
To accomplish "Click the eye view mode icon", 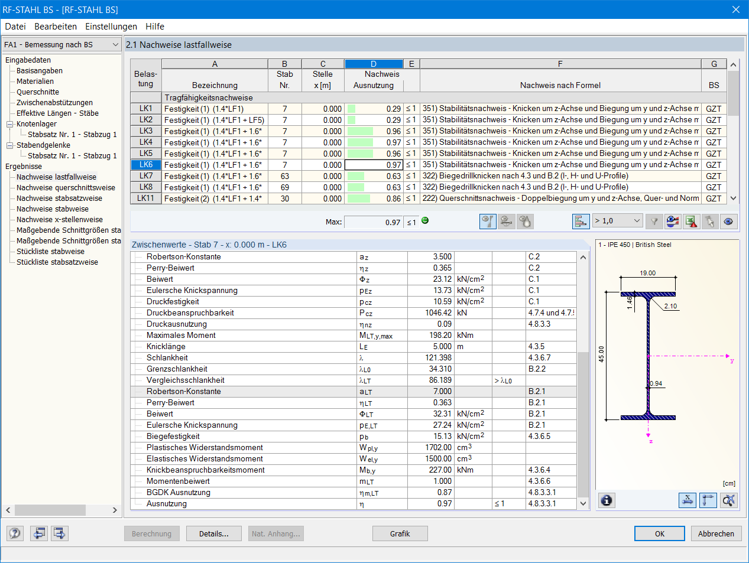I will tap(729, 222).
